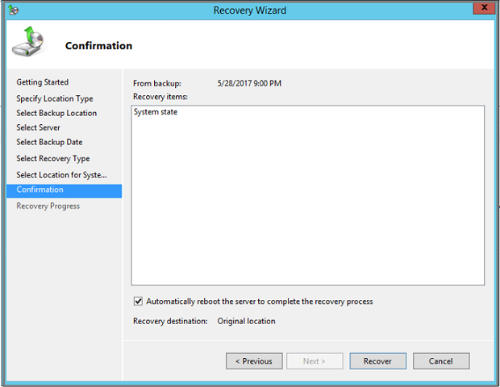The image size is (500, 387).
Task: Cancel the recovery wizard
Action: click(441, 361)
